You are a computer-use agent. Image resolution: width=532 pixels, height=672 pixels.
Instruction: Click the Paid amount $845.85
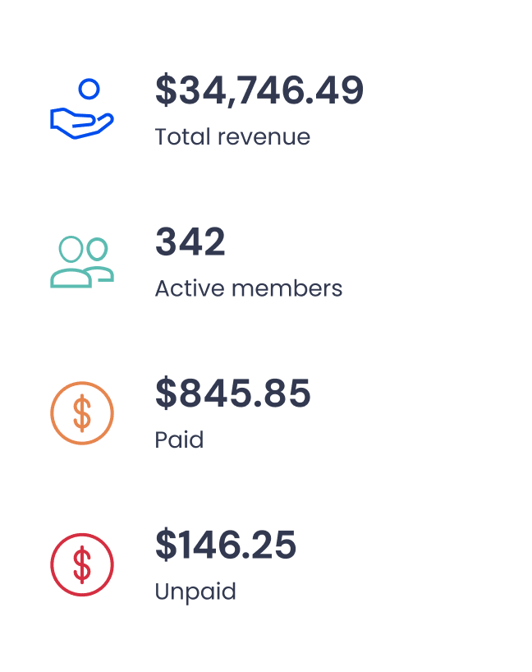click(233, 394)
